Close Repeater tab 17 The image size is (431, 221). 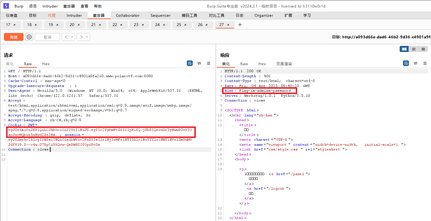[x=15, y=25]
